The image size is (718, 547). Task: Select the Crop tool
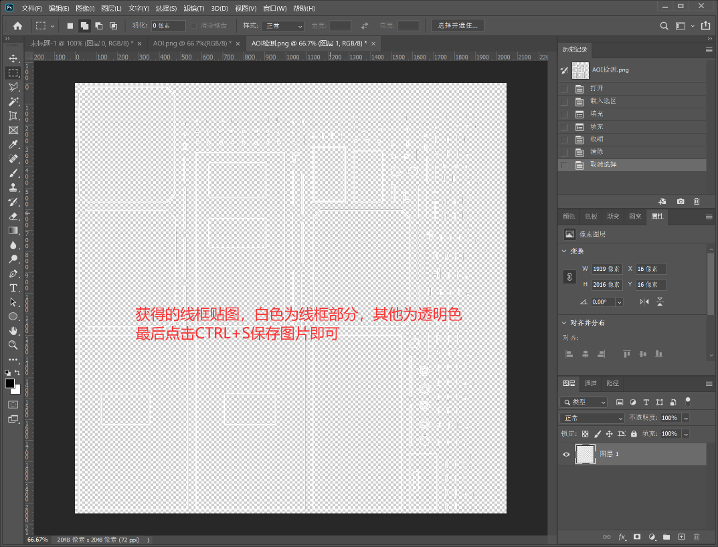(x=13, y=116)
